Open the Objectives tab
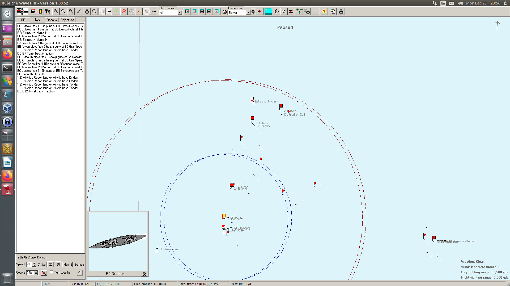Screen dimensions: 510x286 [67, 20]
